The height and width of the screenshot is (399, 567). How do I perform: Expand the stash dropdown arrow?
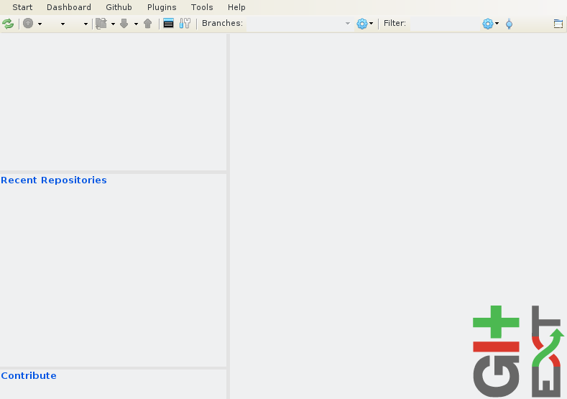pyautogui.click(x=113, y=24)
